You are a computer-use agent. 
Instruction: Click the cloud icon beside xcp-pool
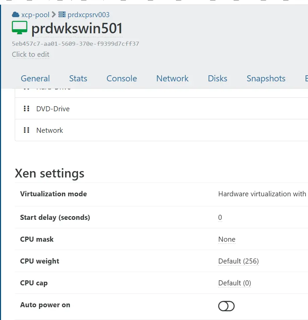pos(16,14)
